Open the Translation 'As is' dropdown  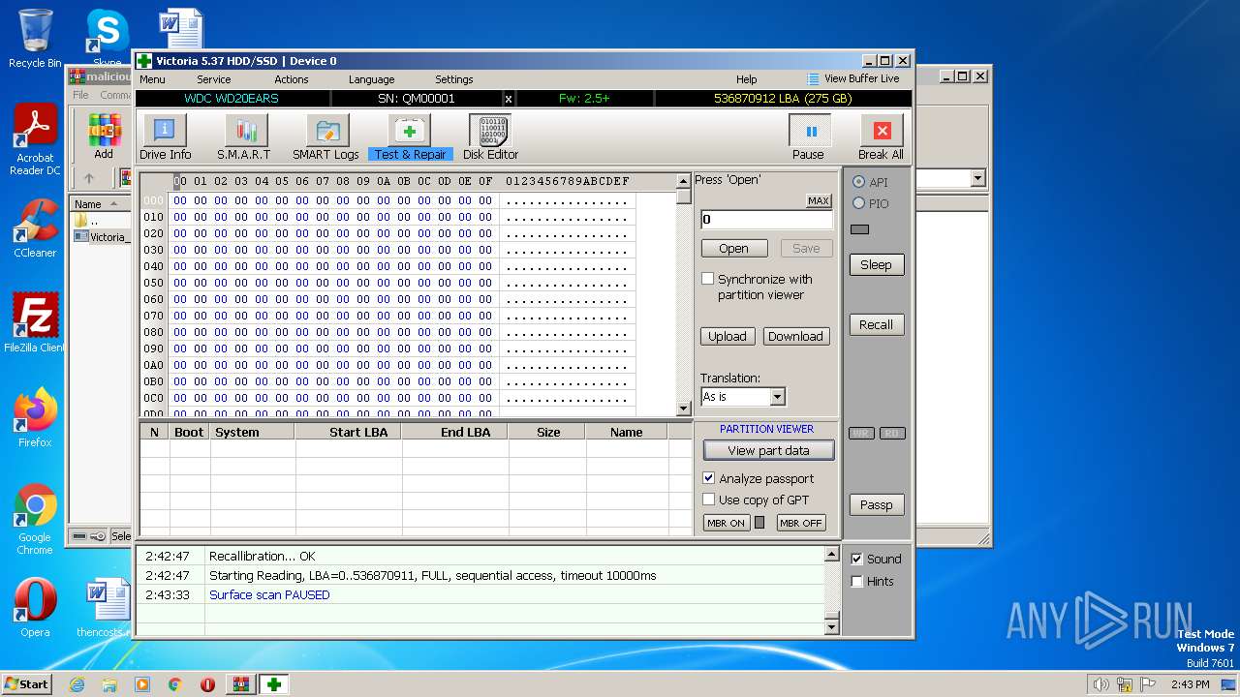point(777,397)
